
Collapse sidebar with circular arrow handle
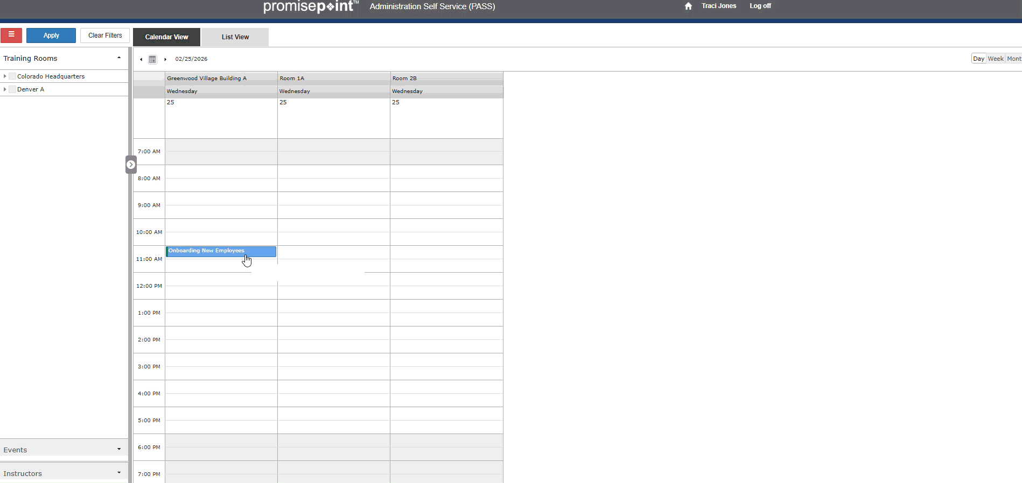[131, 165]
